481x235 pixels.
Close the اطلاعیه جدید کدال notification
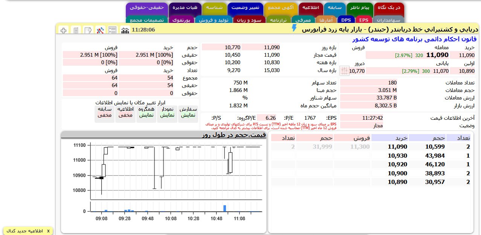48,231
